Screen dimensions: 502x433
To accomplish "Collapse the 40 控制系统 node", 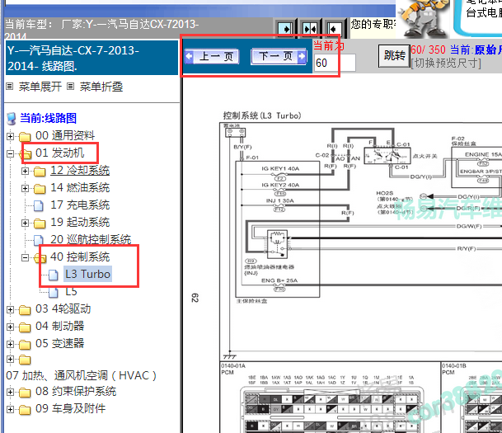I will click(25, 257).
